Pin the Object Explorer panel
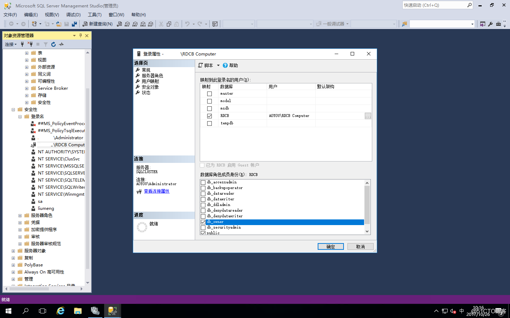 pos(80,35)
